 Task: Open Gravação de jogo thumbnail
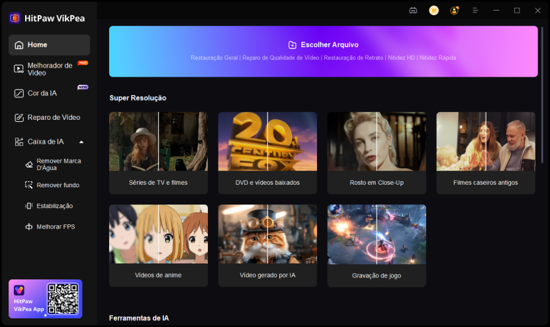pos(377,234)
